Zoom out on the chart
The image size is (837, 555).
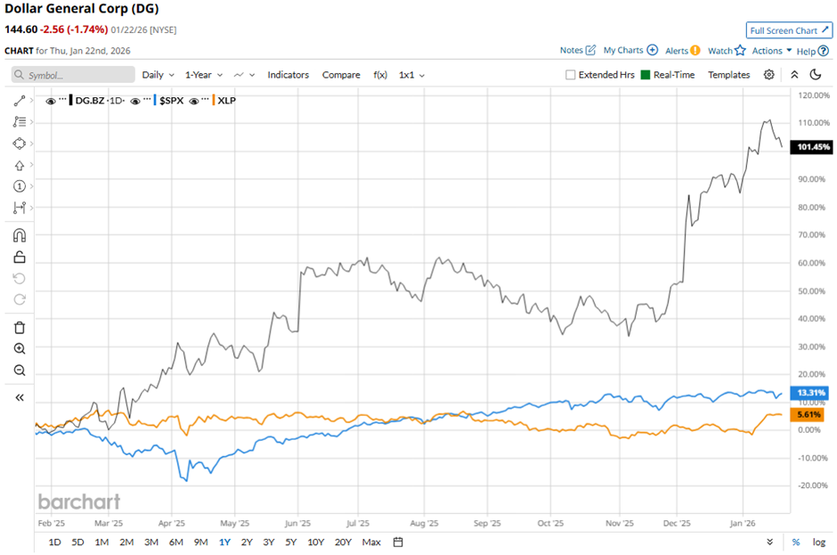[20, 371]
